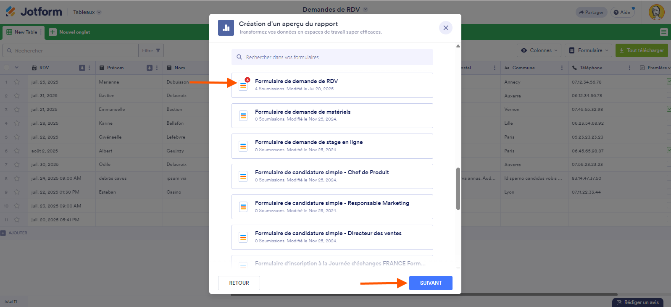Click the RETOUR button
This screenshot has width=671, height=307.
click(239, 283)
